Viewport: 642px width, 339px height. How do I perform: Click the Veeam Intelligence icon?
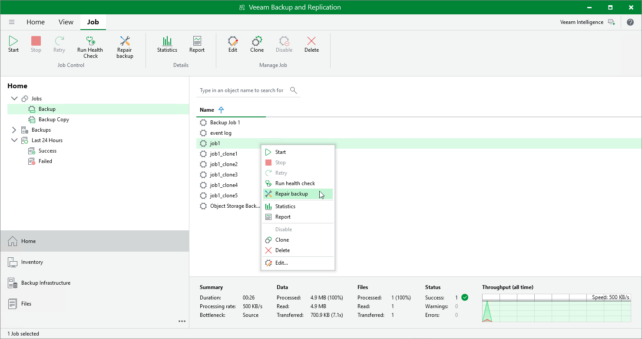(612, 22)
